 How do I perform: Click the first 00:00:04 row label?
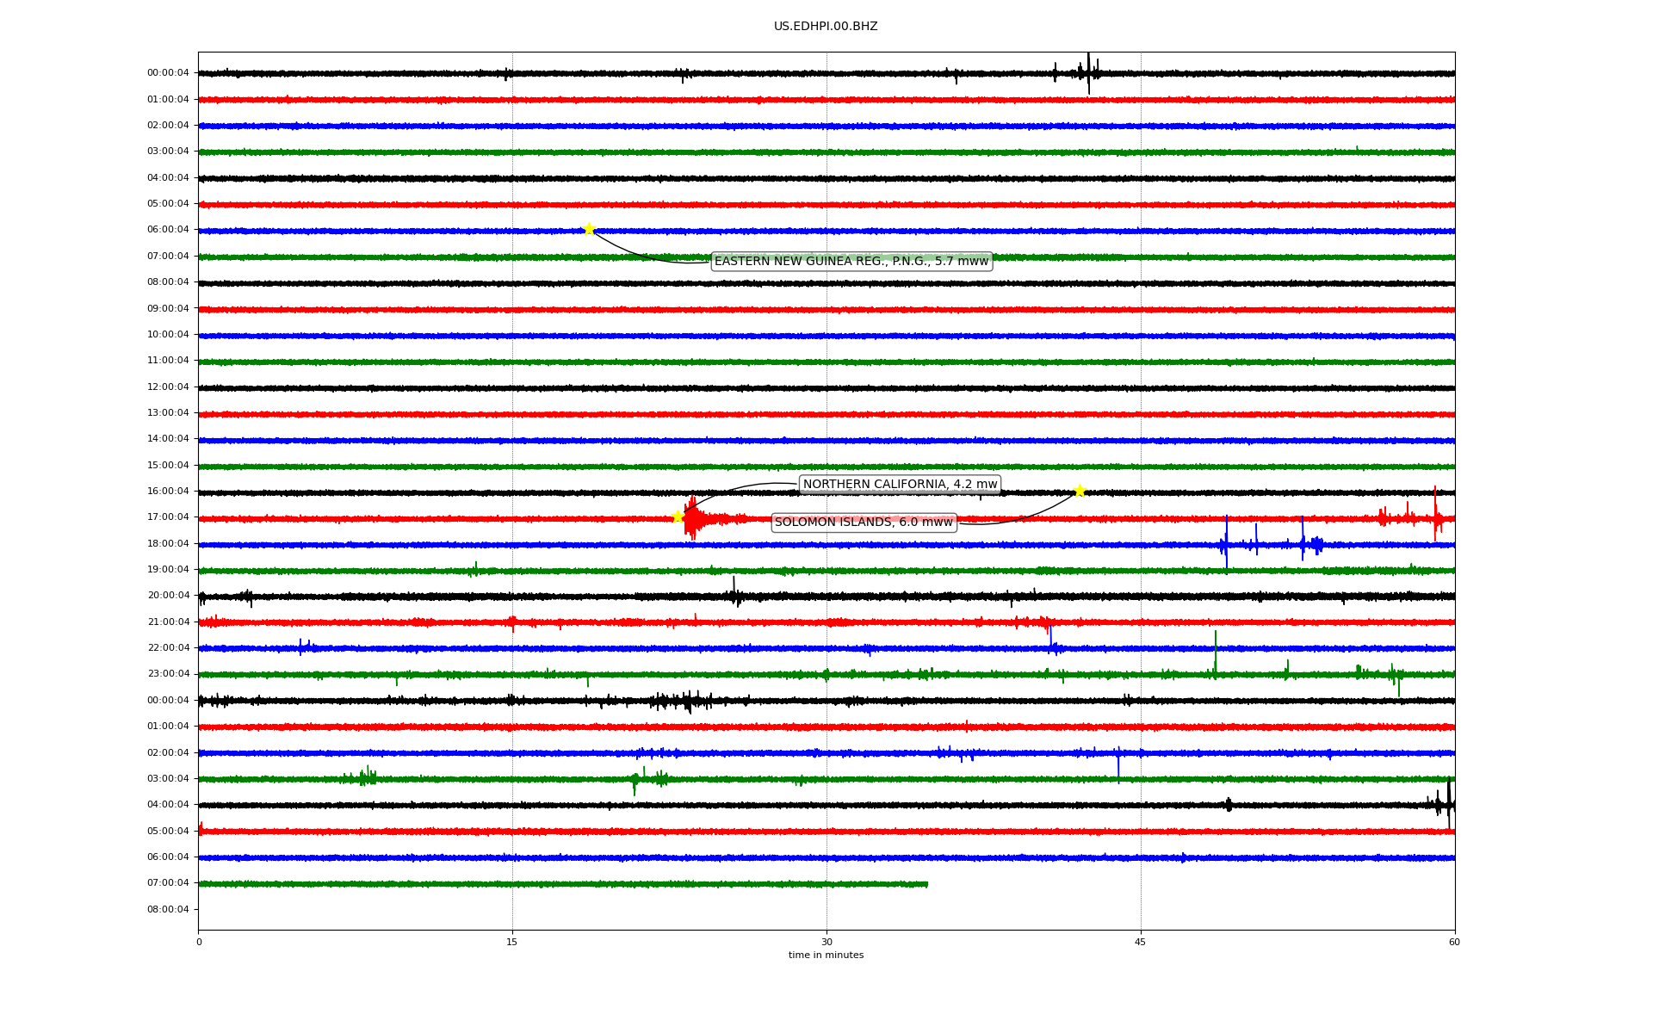click(x=168, y=72)
